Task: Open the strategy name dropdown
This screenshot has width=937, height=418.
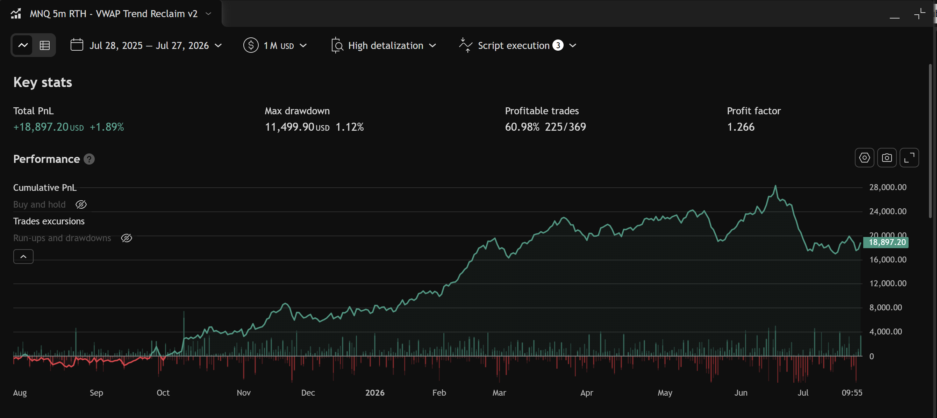Action: [x=208, y=14]
